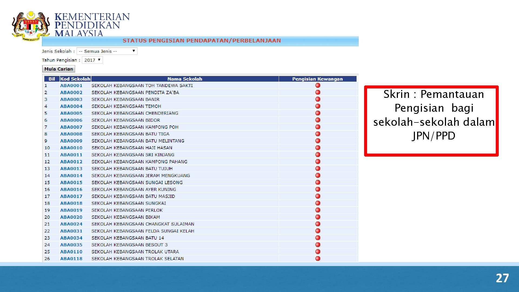Screen dimensions: 519x292
Task: Click red status icon for BATU 14 row
Action: click(x=318, y=238)
